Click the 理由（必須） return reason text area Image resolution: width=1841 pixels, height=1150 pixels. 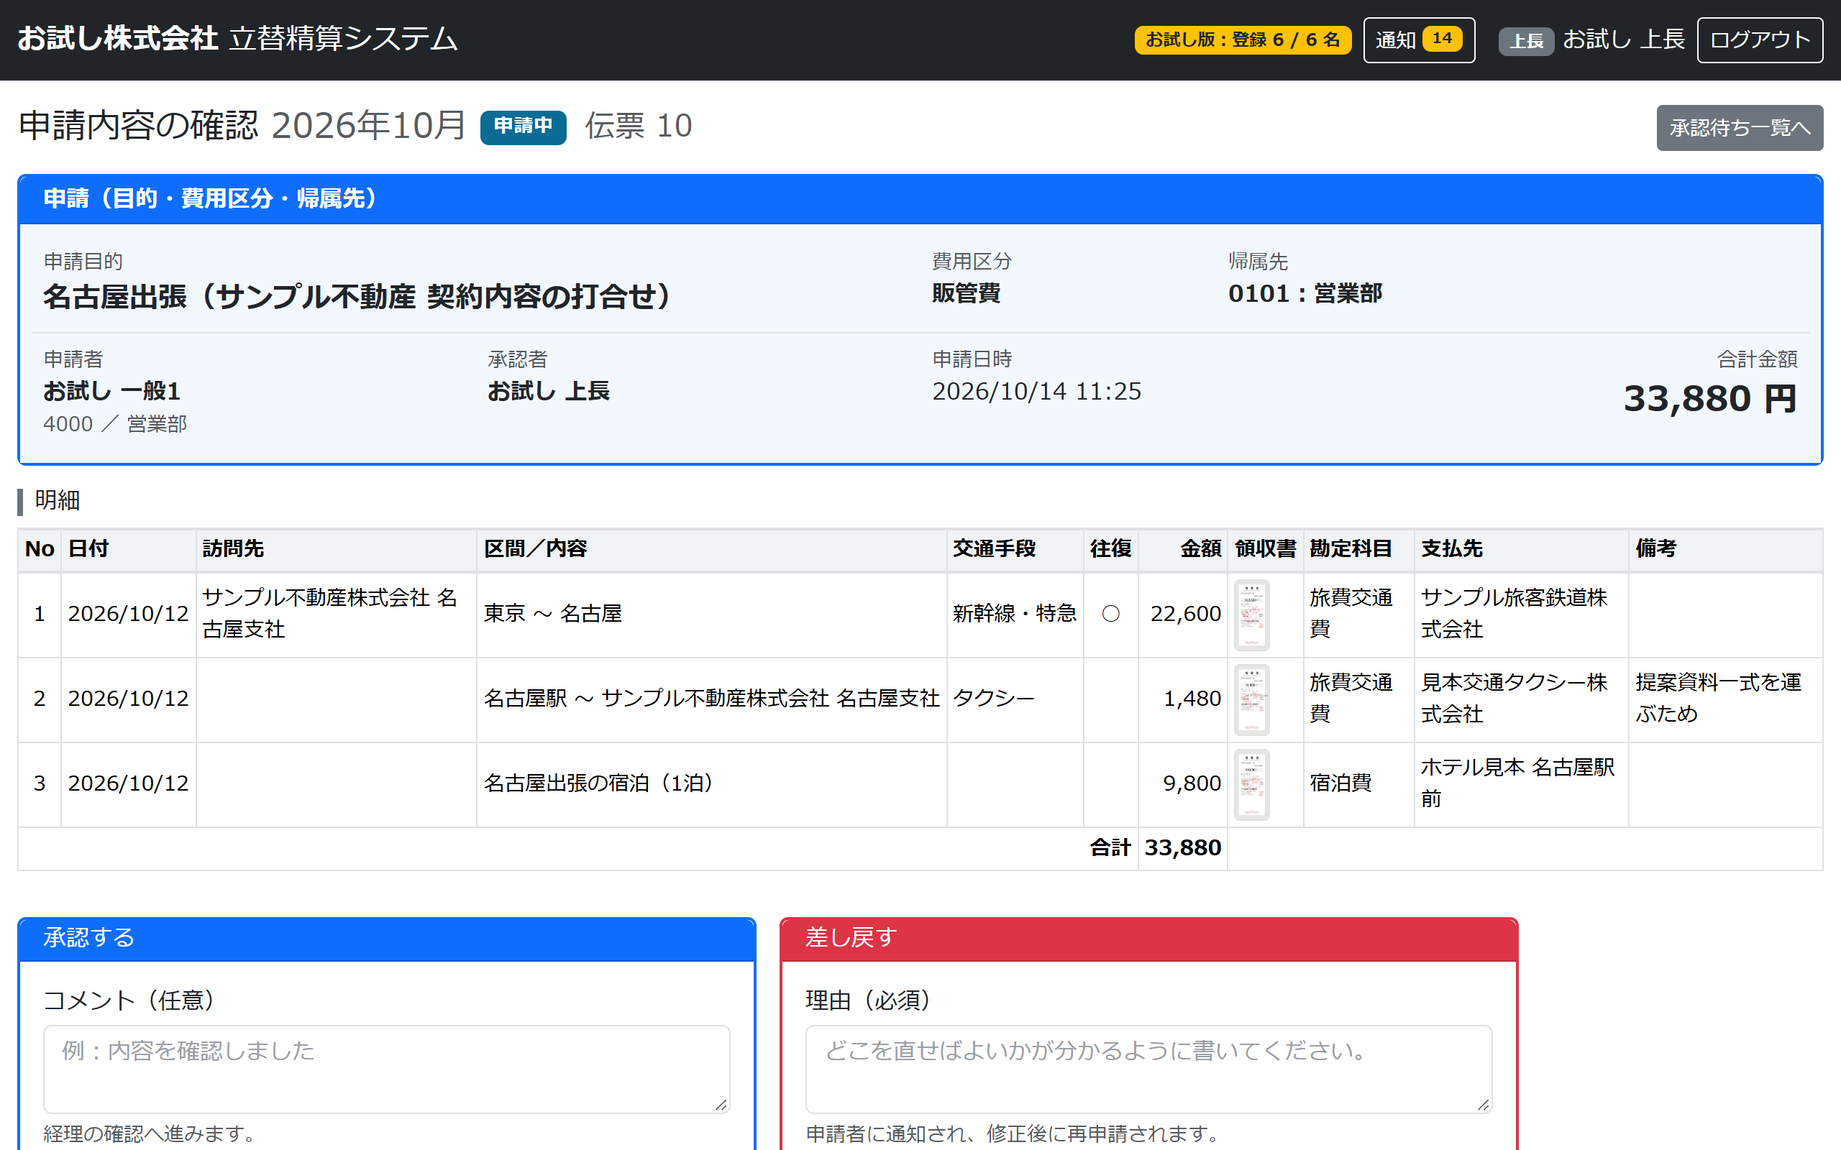(x=1148, y=1069)
